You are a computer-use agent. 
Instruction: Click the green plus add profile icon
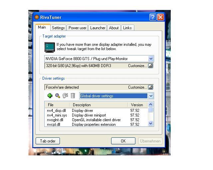pyautogui.click(x=50, y=96)
